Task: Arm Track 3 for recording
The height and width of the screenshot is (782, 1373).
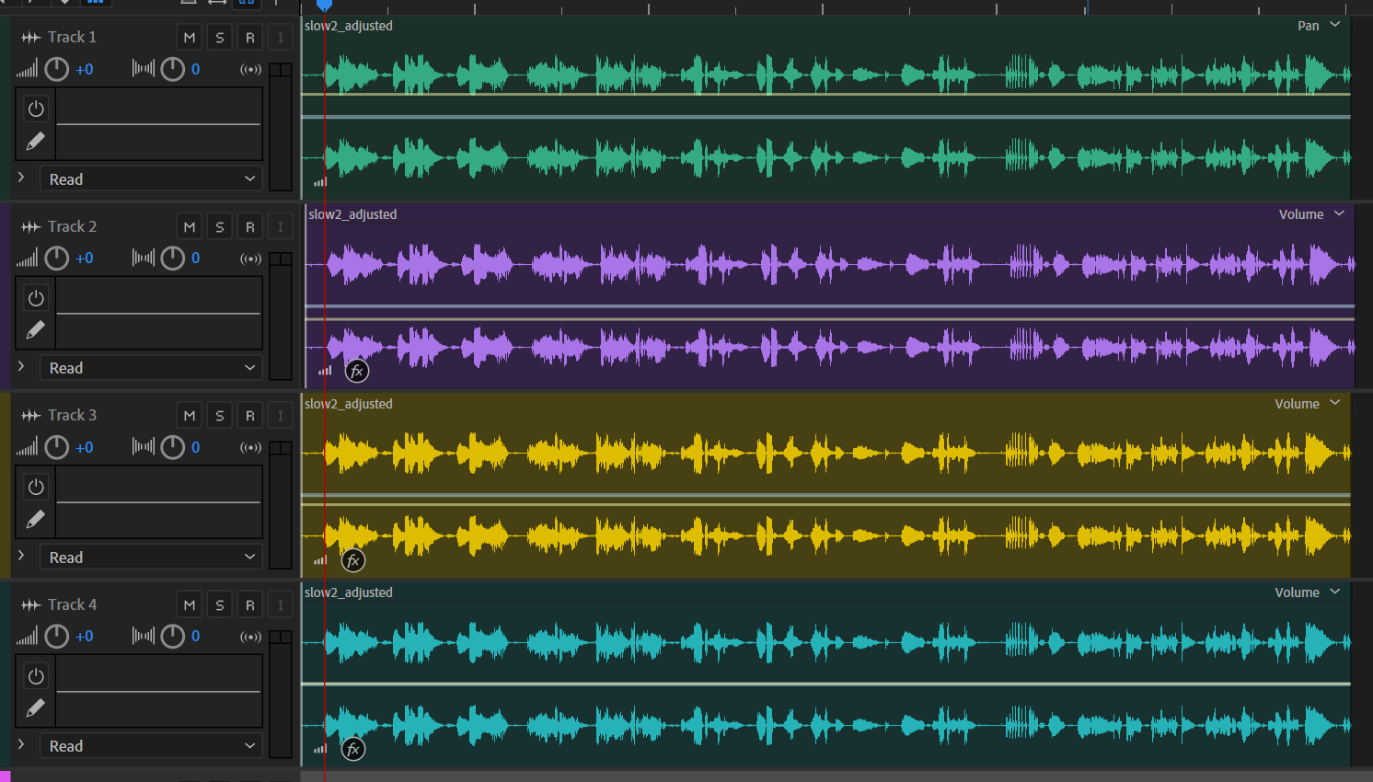Action: 249,415
